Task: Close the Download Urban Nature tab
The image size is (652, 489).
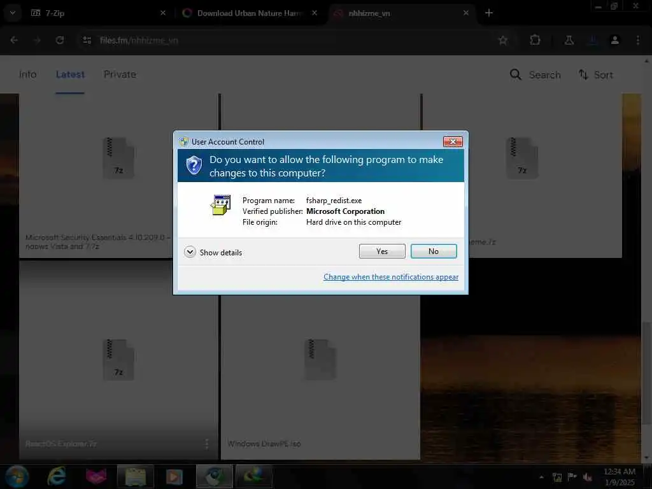Action: [x=315, y=13]
